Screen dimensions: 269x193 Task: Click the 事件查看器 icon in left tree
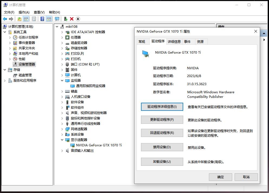click(15, 43)
